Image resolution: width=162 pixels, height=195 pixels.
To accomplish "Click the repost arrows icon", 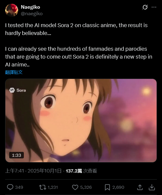I will click(43, 187).
